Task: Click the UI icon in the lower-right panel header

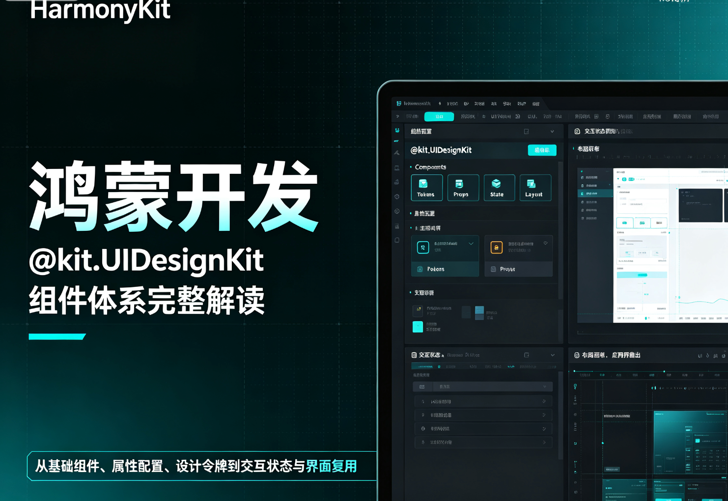Action: pyautogui.click(x=700, y=356)
